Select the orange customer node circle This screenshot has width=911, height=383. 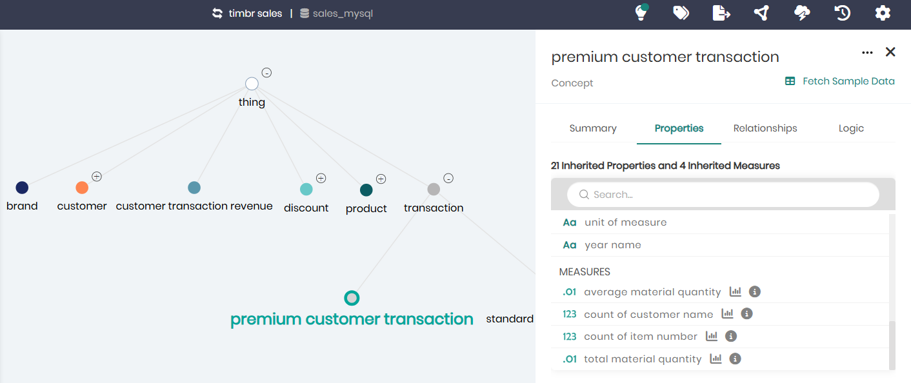(82, 188)
